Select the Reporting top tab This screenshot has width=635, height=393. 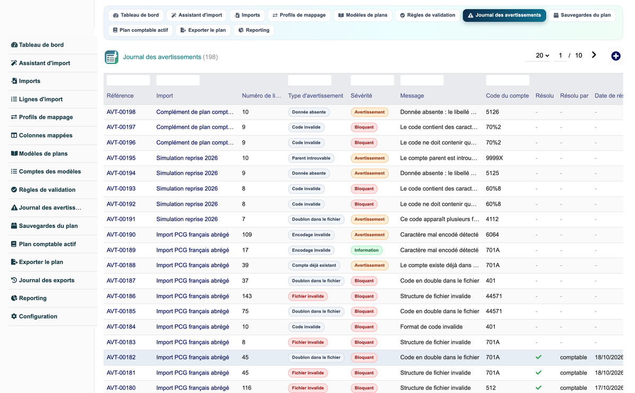[x=254, y=30]
